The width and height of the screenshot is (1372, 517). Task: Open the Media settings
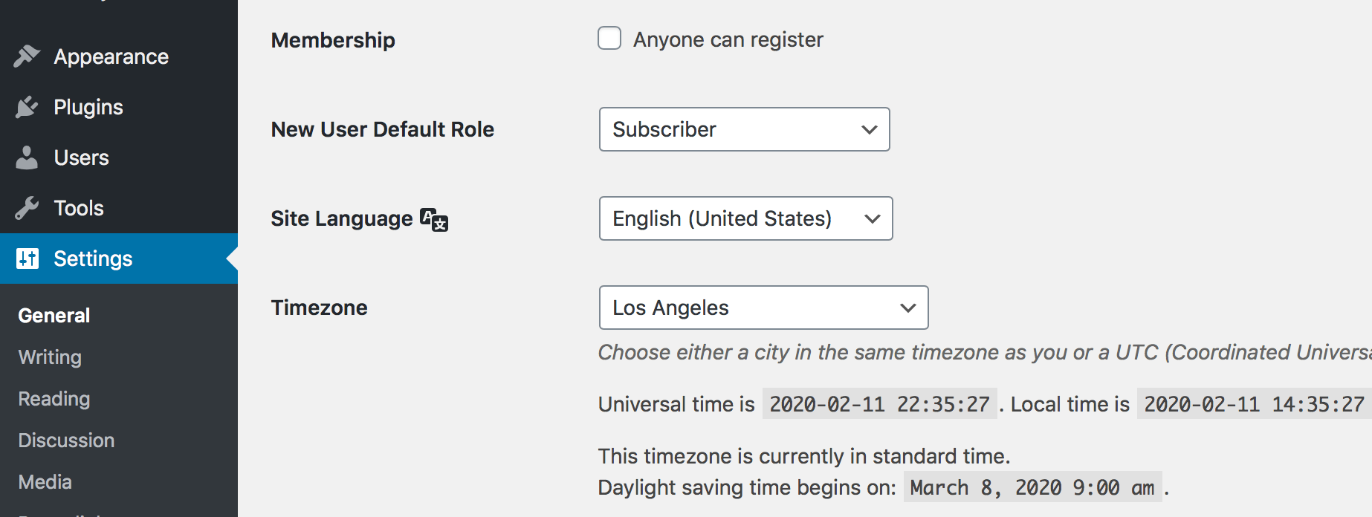pos(45,481)
